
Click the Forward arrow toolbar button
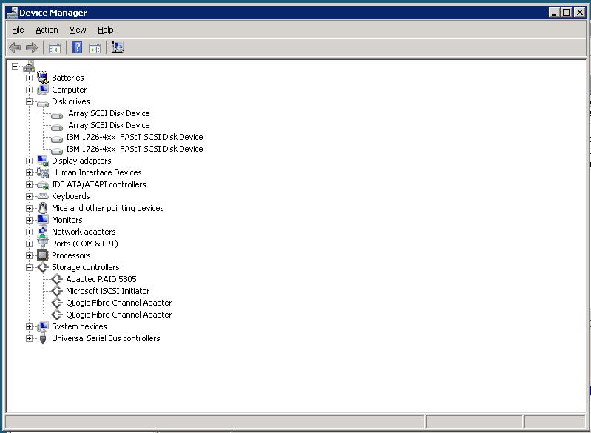(31, 48)
